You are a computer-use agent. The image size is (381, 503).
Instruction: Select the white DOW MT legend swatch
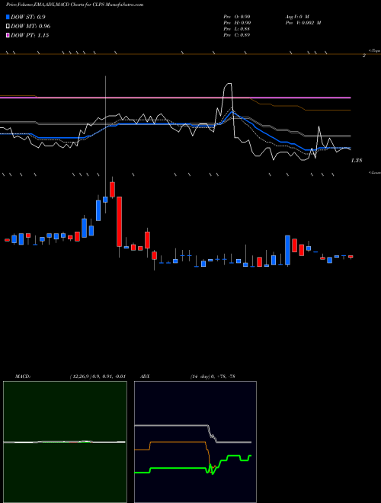tap(8, 27)
